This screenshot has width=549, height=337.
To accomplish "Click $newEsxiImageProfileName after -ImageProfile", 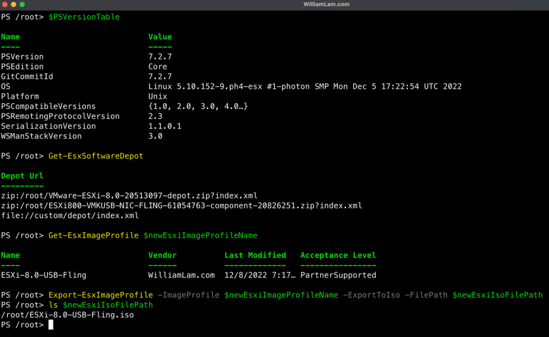I will point(281,295).
